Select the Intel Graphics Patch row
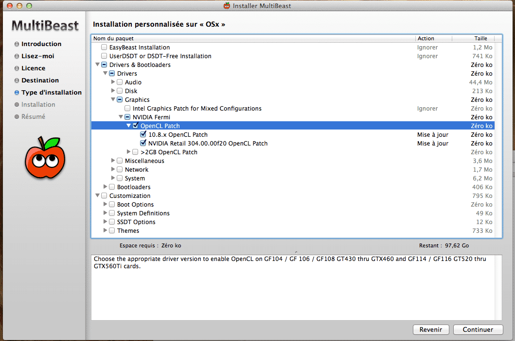Screen dimensions: 515x341 coord(197,109)
